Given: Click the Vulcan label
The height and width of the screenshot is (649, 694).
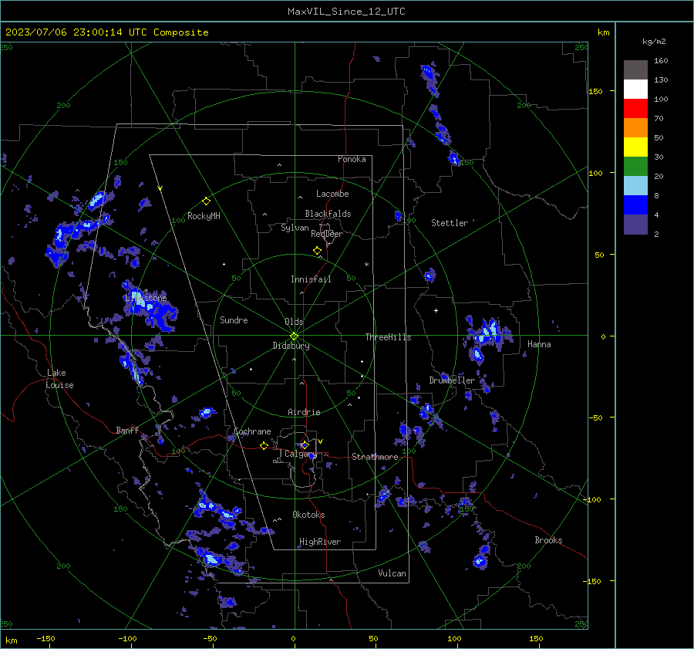Looking at the screenshot, I should point(392,573).
